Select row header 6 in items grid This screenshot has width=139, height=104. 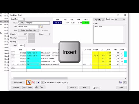[13, 67]
